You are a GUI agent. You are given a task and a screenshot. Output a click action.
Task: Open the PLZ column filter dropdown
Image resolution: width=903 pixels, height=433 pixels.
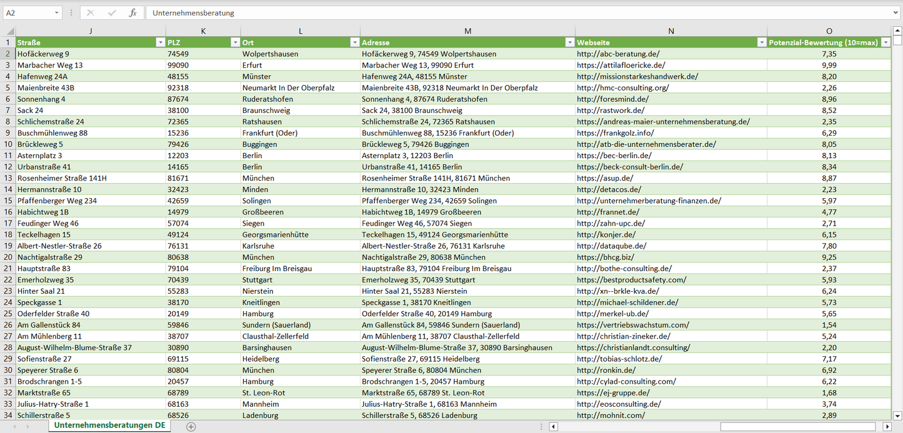tap(235, 42)
